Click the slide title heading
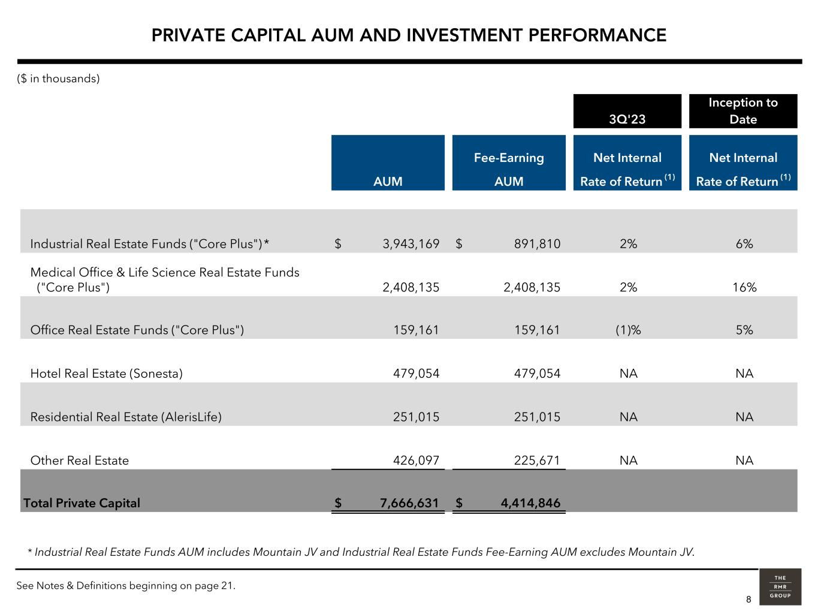The image size is (818, 614). point(409,35)
